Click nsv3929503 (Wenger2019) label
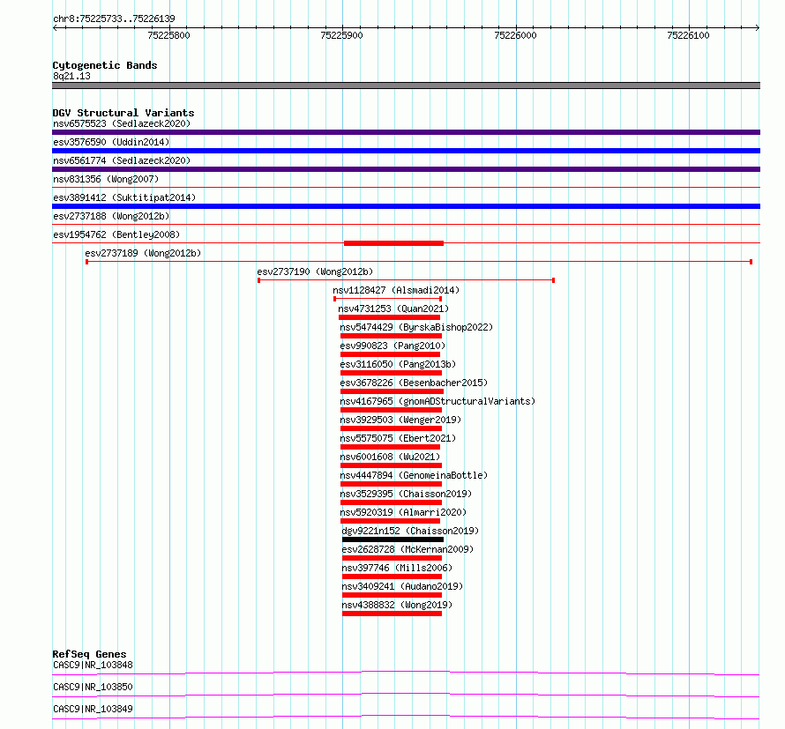785x729 pixels. [x=400, y=420]
